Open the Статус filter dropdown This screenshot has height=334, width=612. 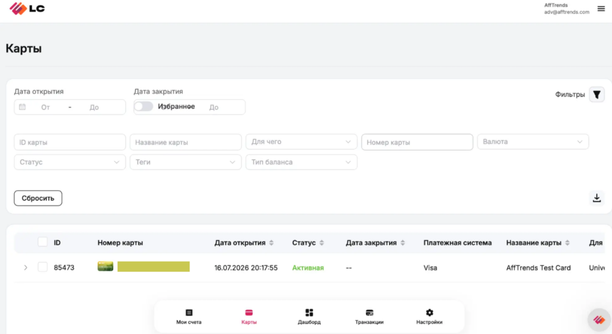[70, 162]
